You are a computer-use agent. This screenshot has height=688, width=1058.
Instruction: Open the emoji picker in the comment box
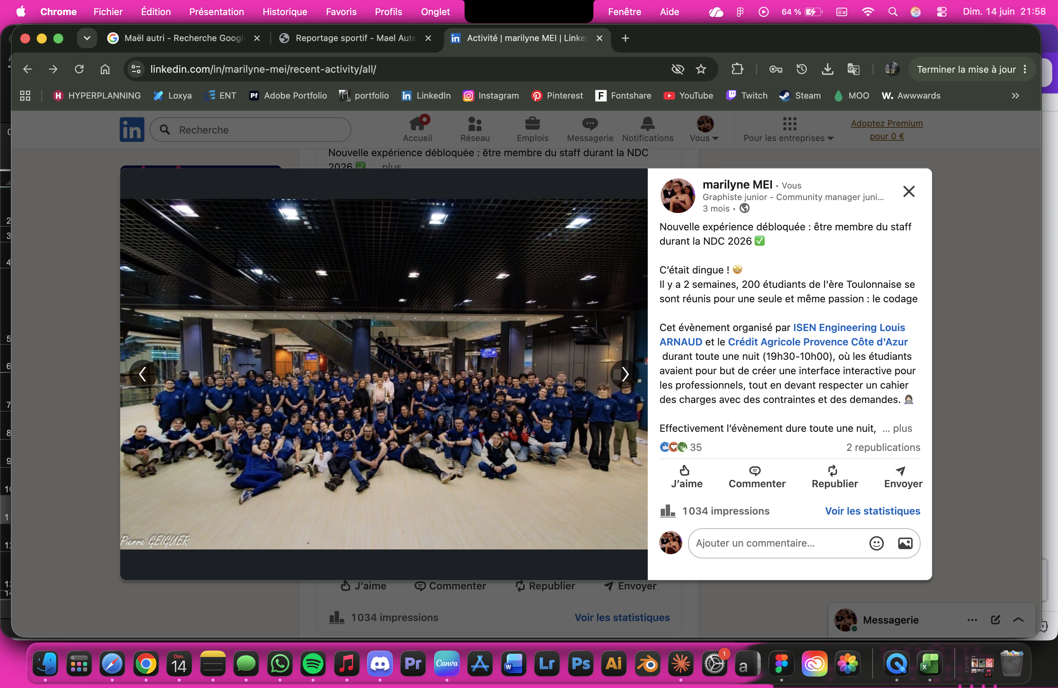876,543
